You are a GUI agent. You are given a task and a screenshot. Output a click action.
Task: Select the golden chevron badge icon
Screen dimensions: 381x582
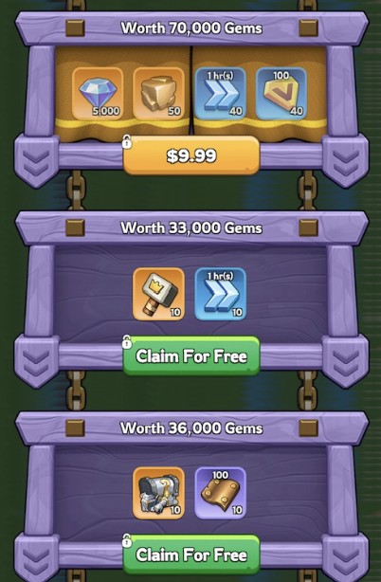281,93
